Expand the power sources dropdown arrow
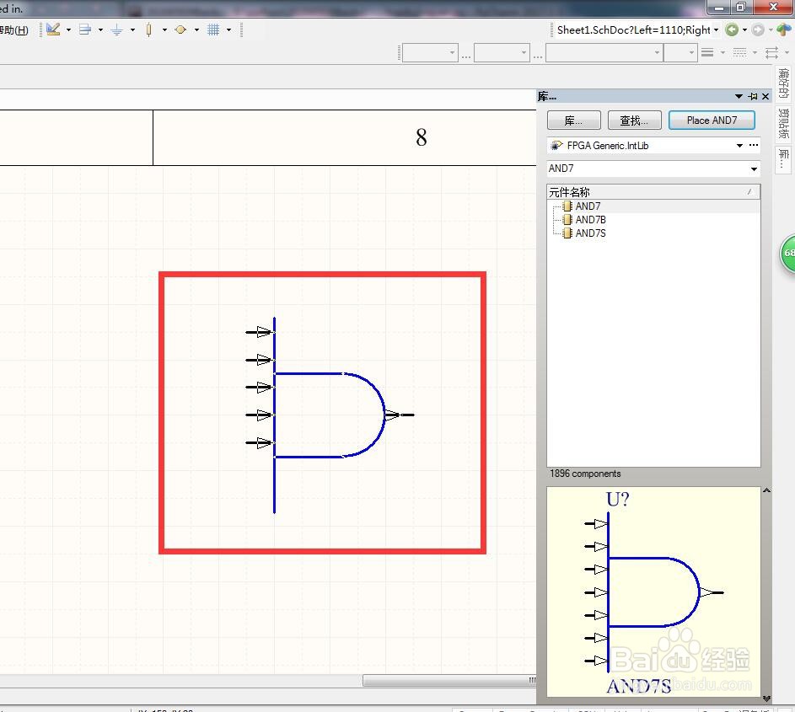This screenshot has width=795, height=712. pyautogui.click(x=133, y=29)
